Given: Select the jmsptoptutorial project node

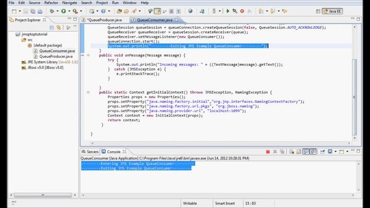Looking at the screenshot, I should 34,34.
